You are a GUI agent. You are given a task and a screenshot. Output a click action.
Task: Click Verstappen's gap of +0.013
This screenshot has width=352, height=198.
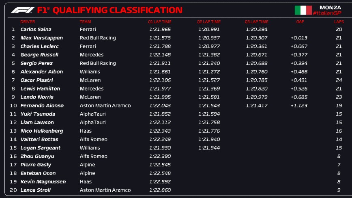click(299, 38)
